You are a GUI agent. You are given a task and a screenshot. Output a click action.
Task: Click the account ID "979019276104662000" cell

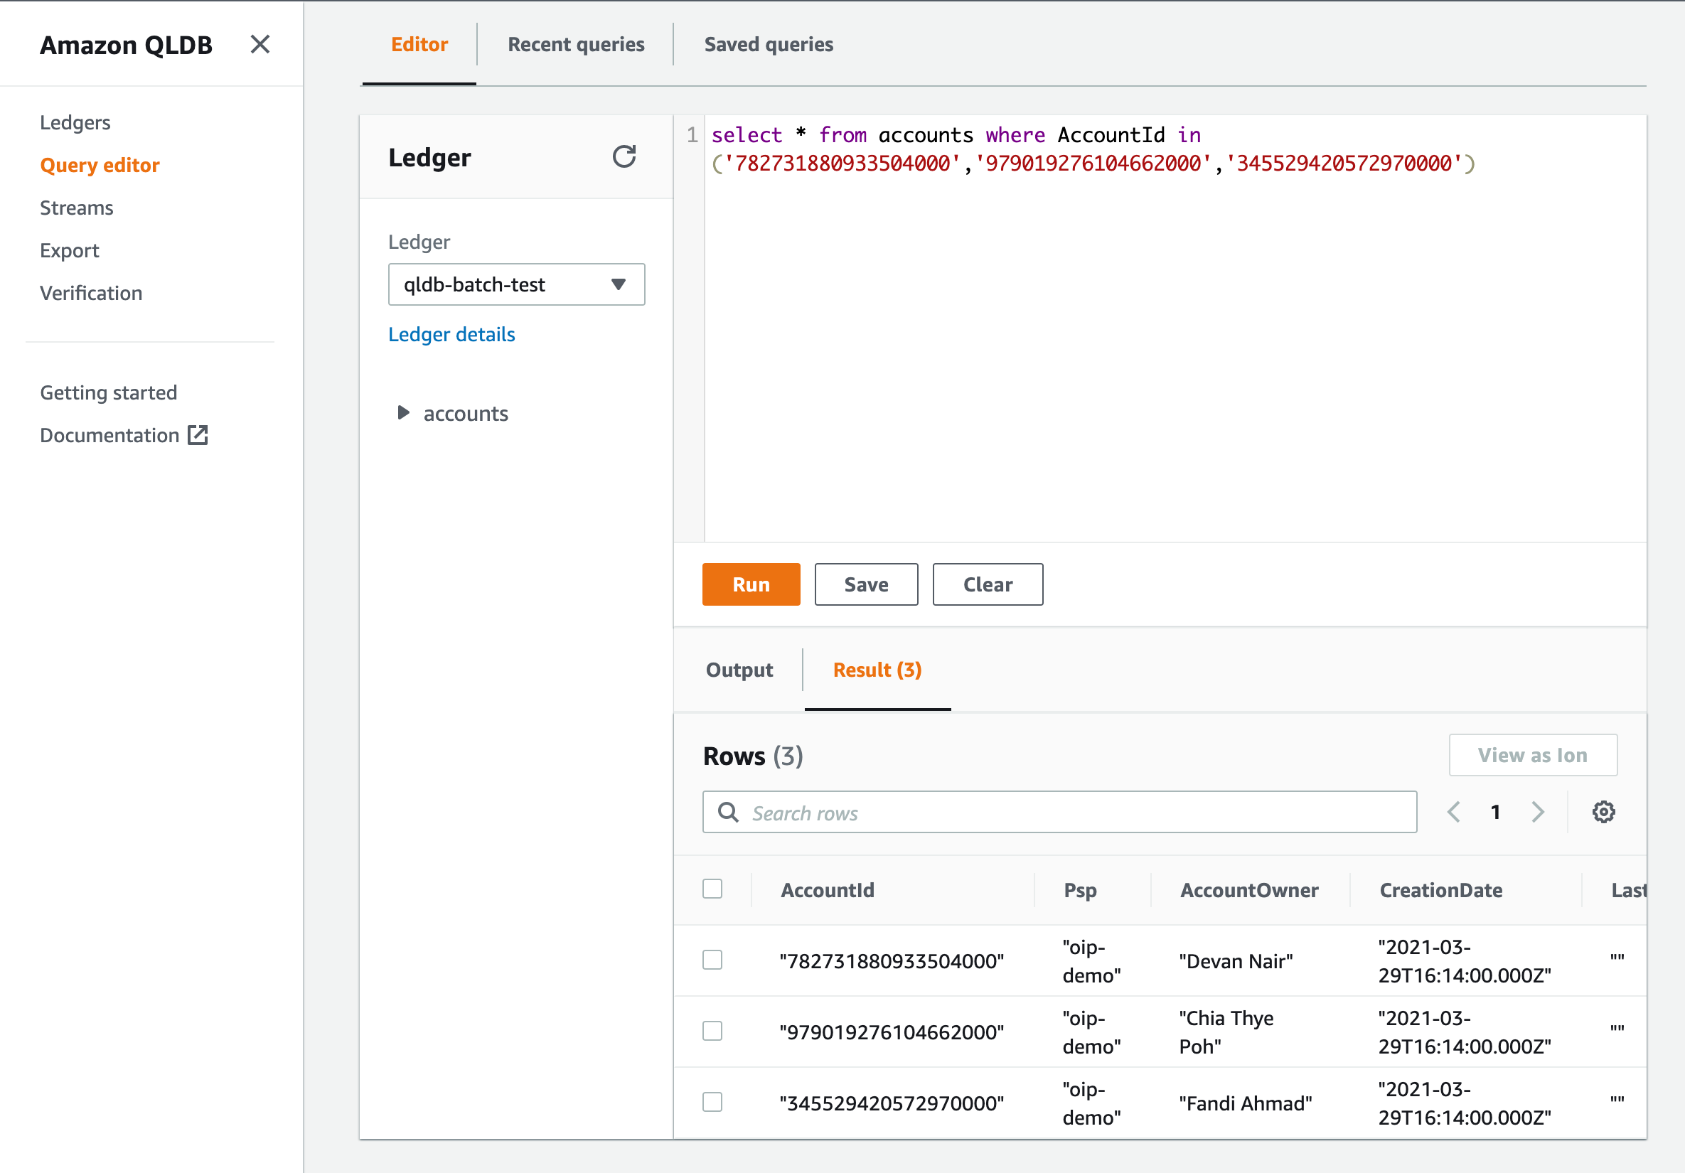892,1032
